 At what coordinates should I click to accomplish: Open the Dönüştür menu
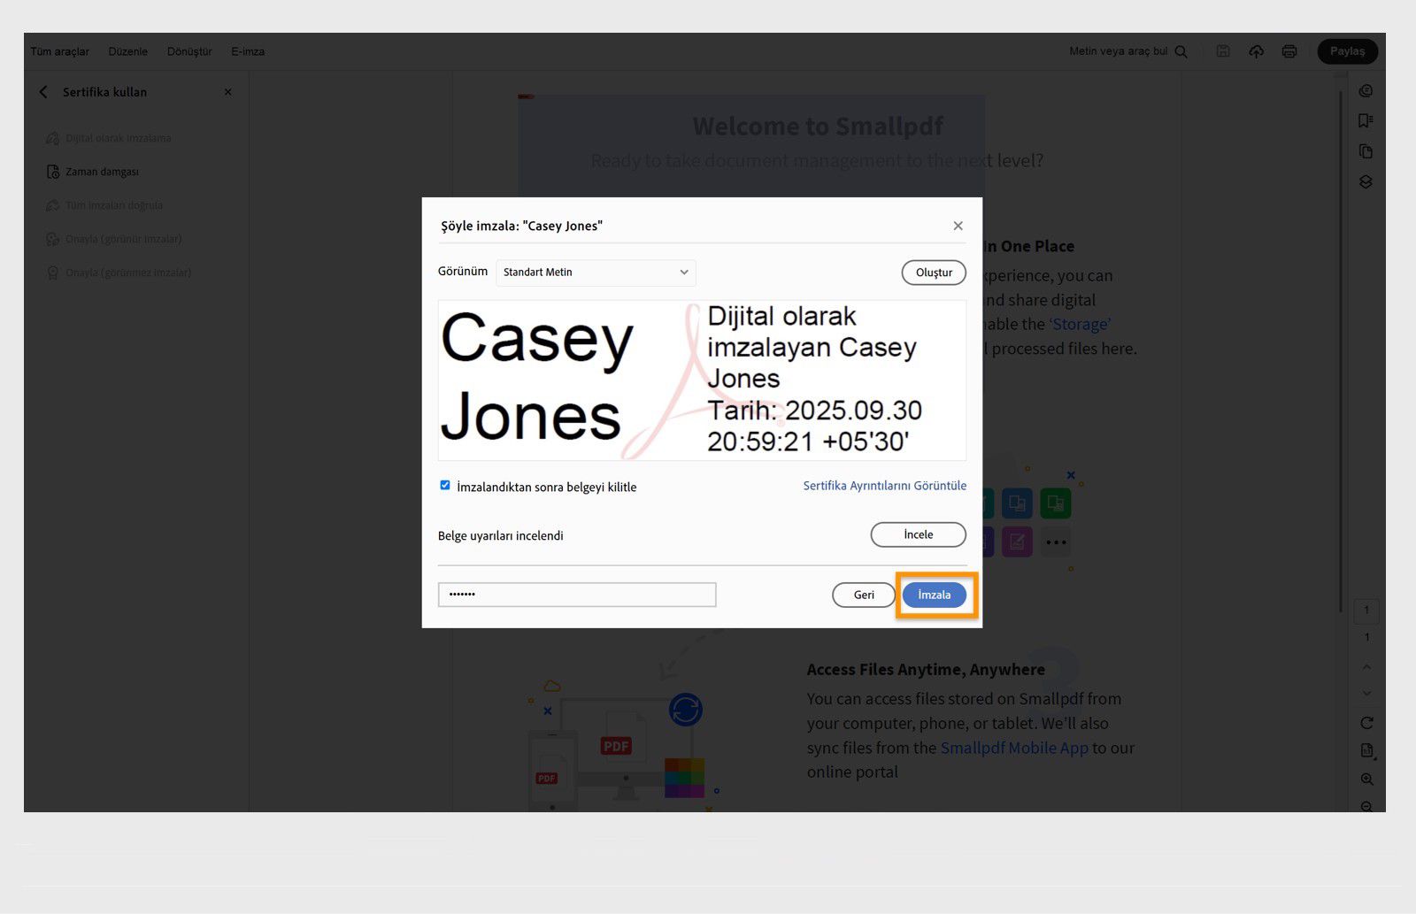[x=189, y=51]
